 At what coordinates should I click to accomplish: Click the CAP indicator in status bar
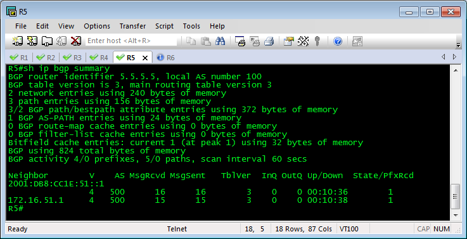click(423, 229)
